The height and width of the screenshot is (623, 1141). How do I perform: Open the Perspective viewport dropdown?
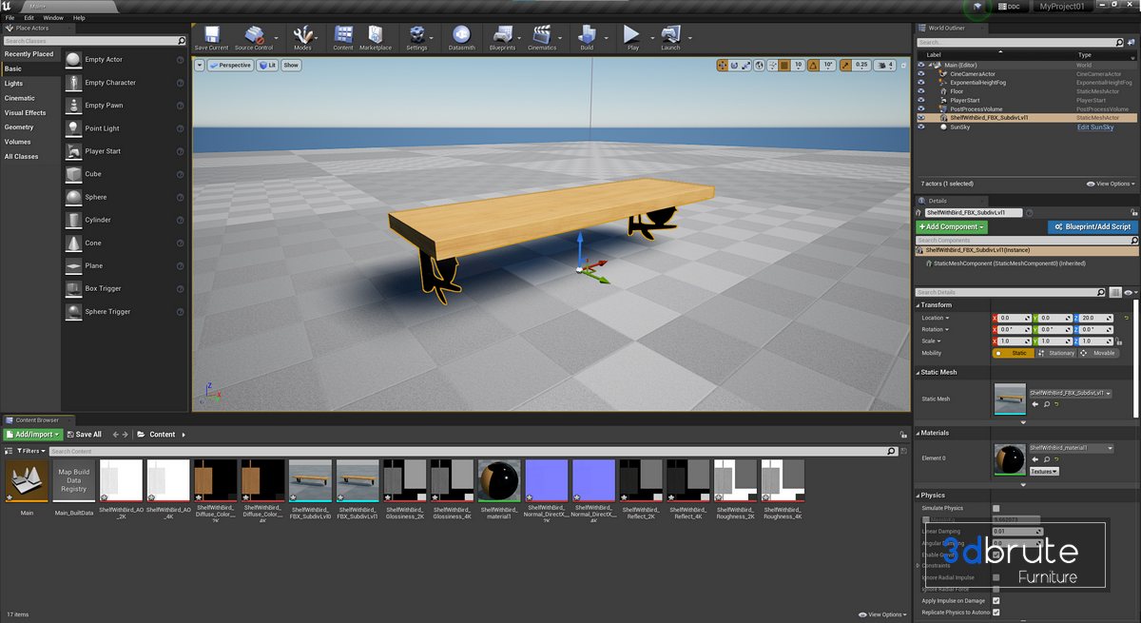229,66
